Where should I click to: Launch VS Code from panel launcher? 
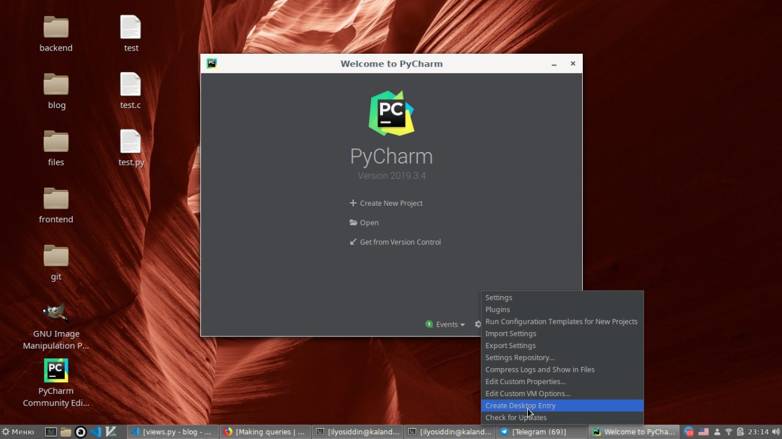96,432
